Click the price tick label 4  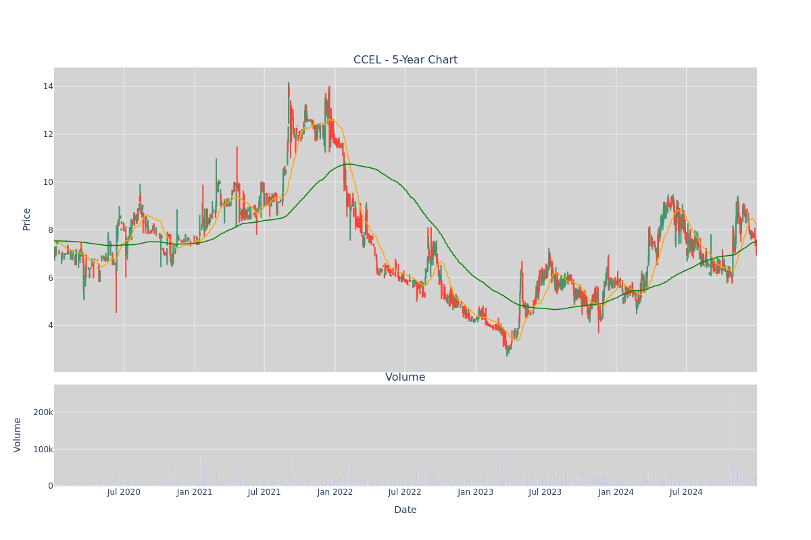51,325
